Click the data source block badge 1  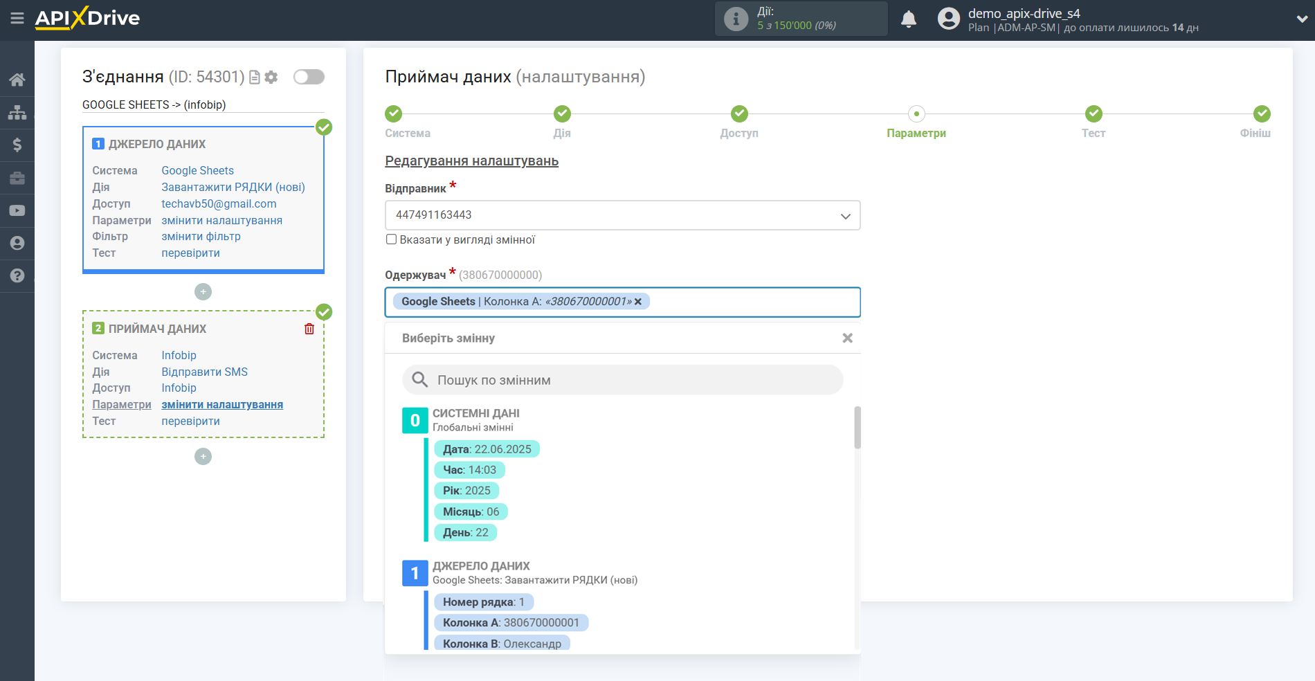pyautogui.click(x=415, y=574)
